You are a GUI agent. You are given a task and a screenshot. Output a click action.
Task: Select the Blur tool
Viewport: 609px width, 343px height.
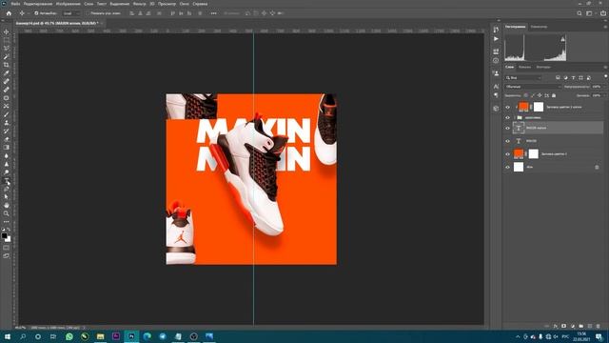tap(7, 155)
